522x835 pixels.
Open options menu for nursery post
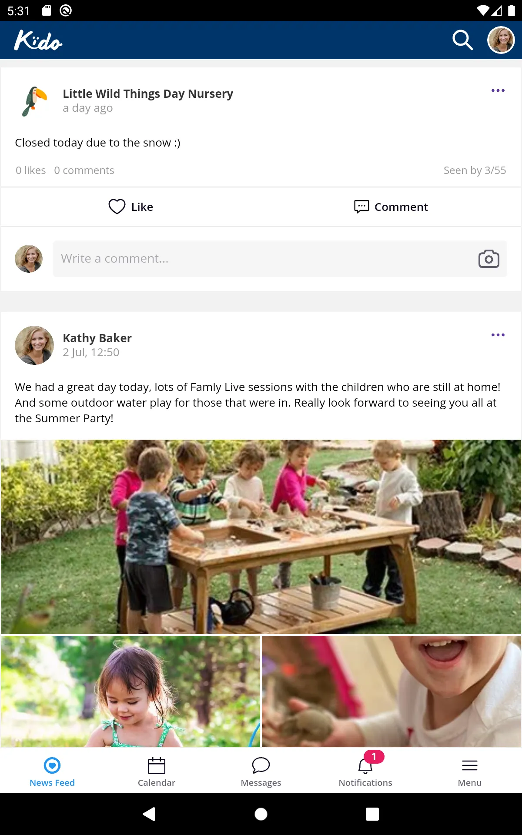498,90
